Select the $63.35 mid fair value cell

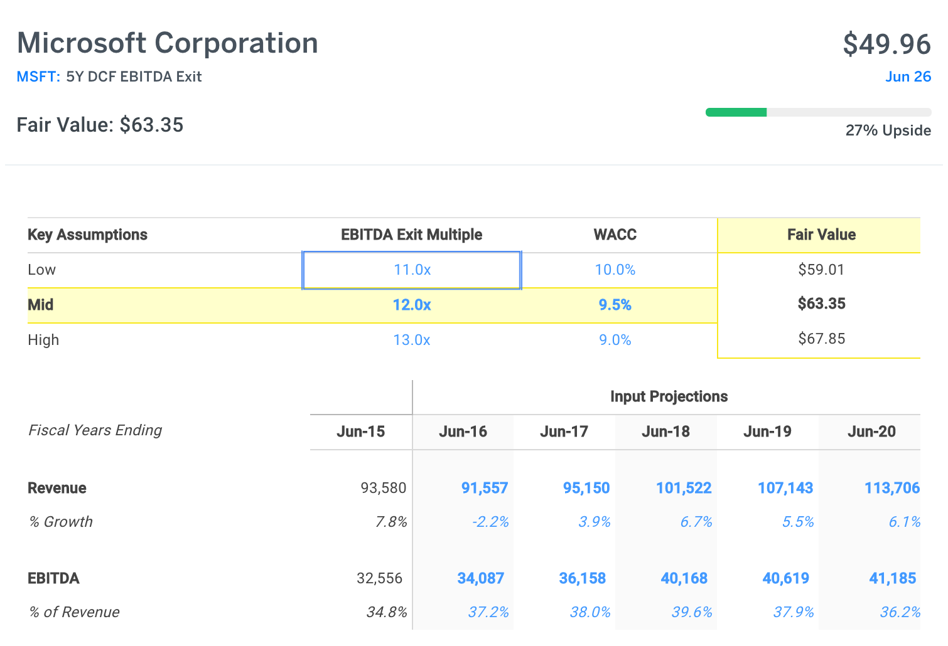[821, 304]
